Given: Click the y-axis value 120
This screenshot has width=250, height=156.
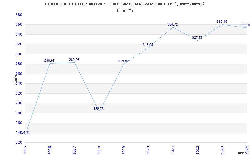Looking at the screenshot, I should coord(19,142).
